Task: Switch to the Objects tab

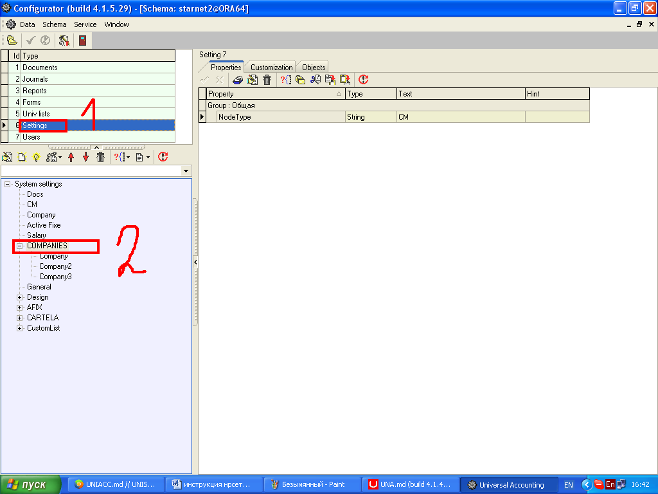Action: coord(314,67)
